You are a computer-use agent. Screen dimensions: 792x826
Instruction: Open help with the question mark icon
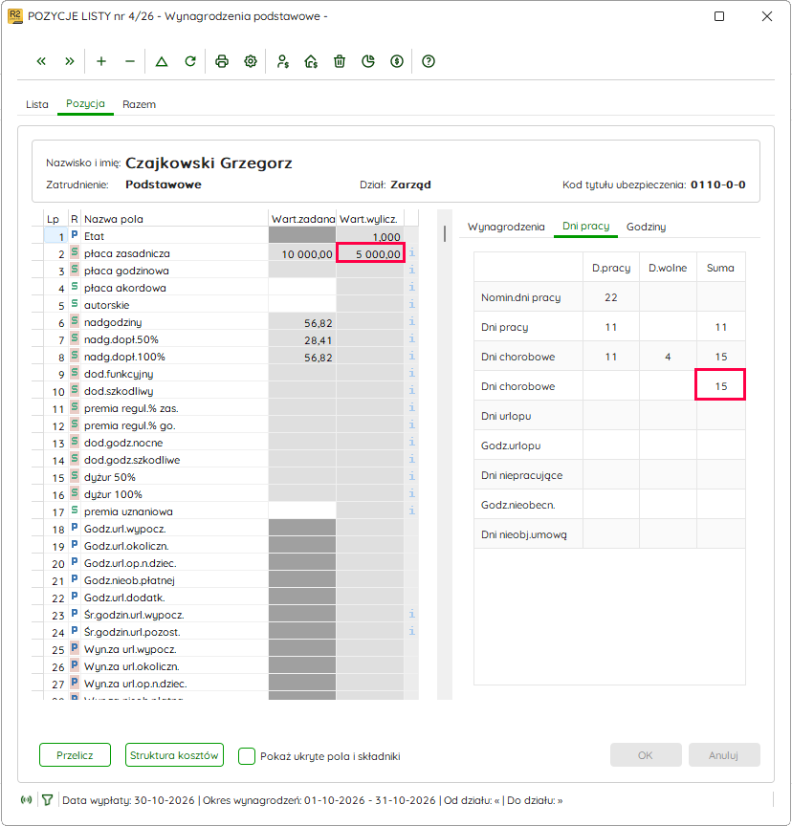pyautogui.click(x=429, y=61)
